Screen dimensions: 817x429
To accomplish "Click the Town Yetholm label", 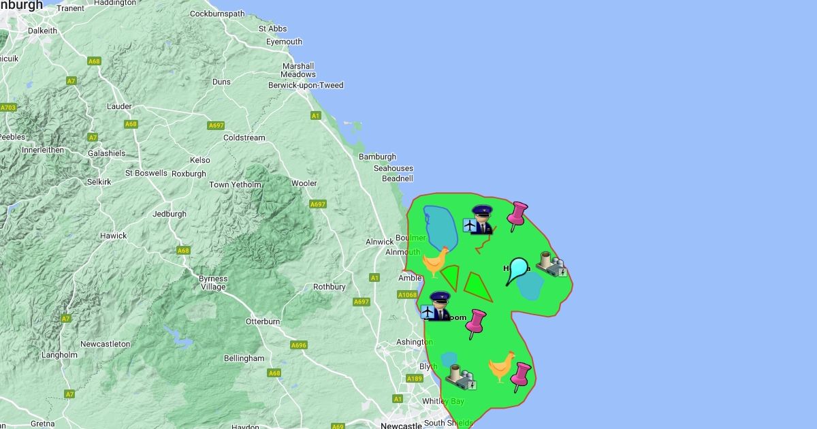I will pyautogui.click(x=235, y=185).
